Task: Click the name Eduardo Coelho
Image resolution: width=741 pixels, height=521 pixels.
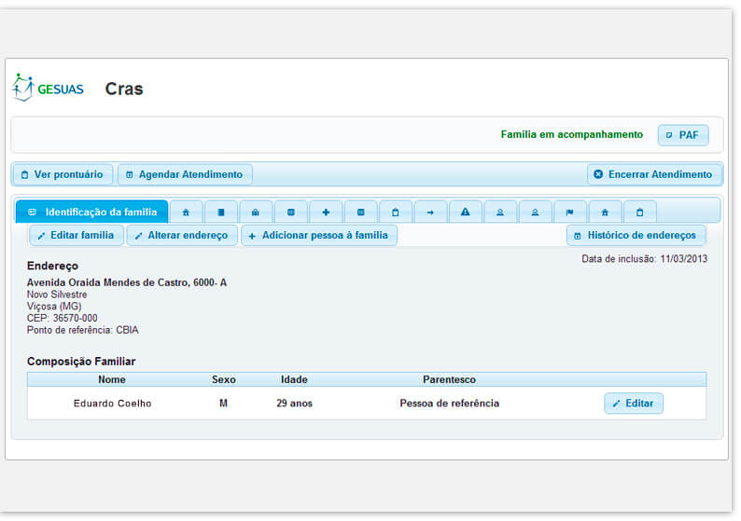Action: [113, 404]
